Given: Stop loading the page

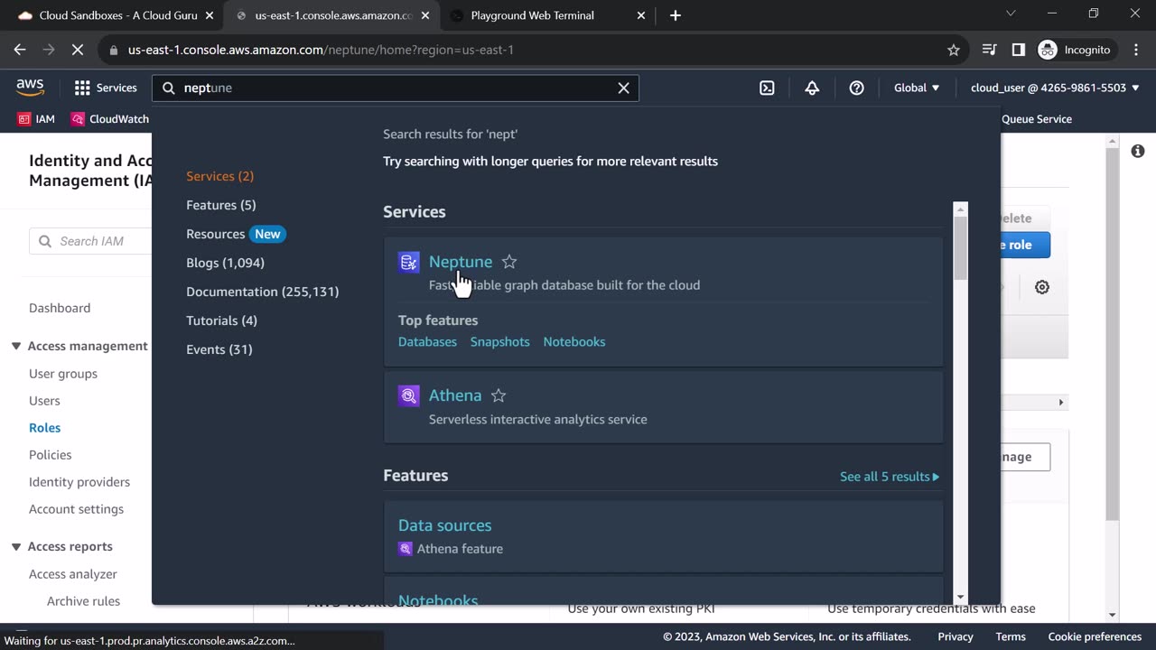Looking at the screenshot, I should [78, 50].
